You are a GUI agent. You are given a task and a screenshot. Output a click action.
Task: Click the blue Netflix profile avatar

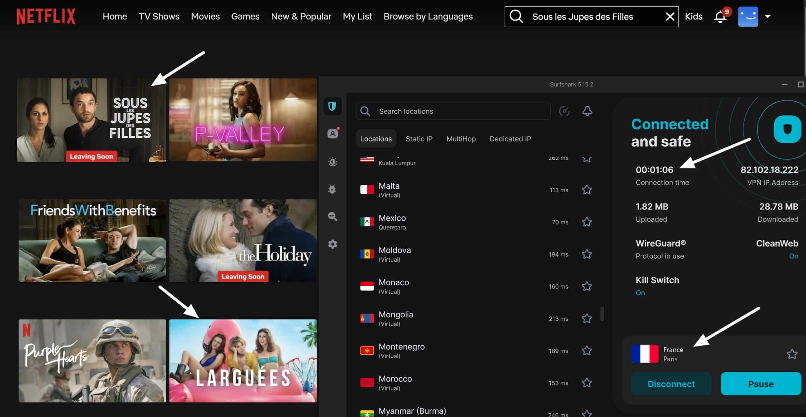[748, 16]
